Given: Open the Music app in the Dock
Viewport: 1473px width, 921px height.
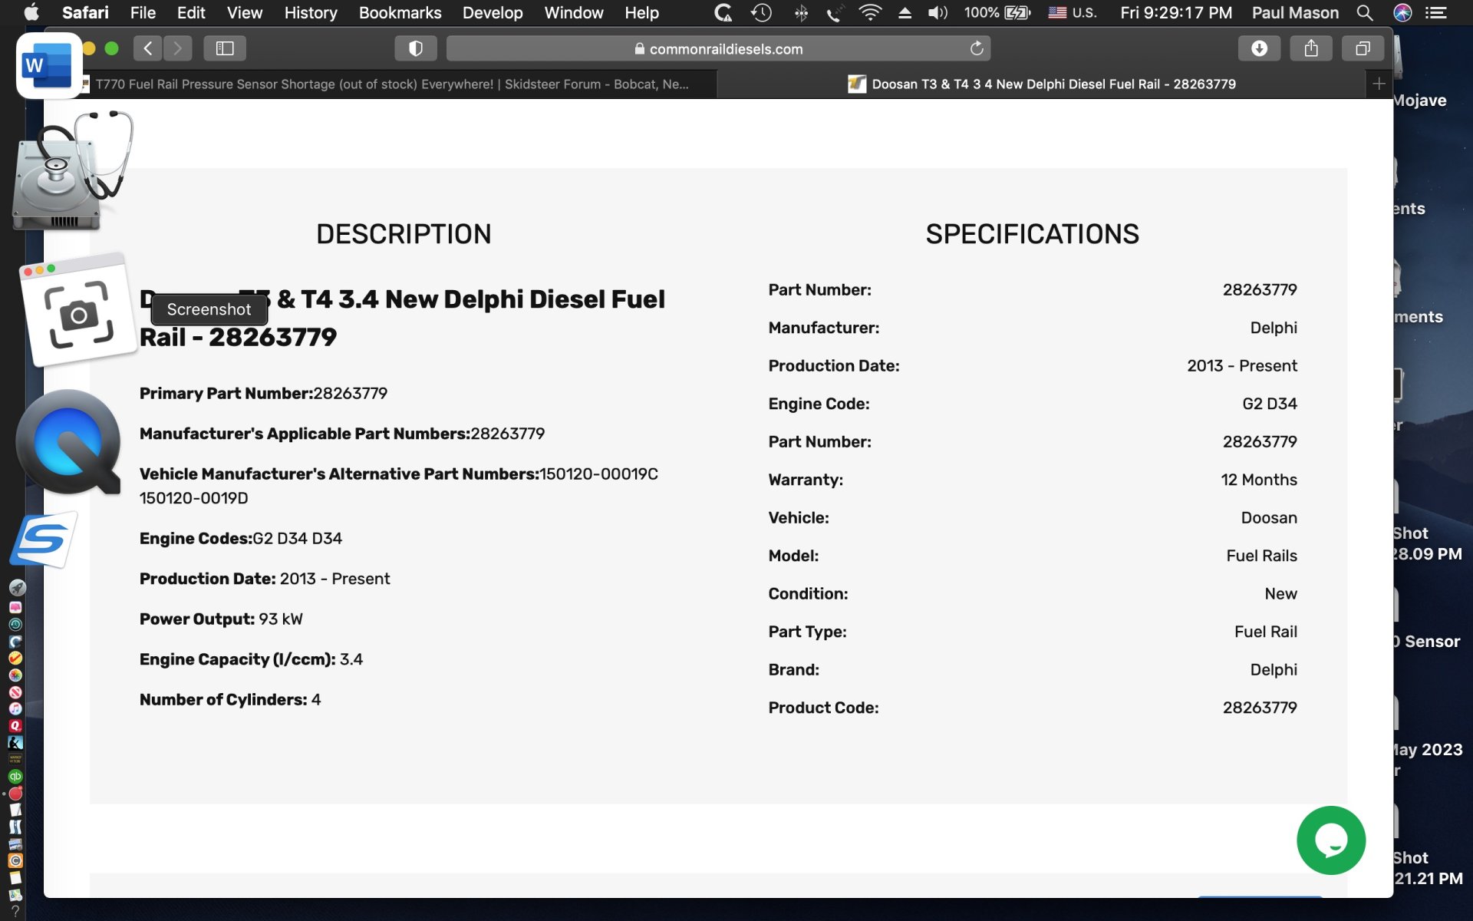Looking at the screenshot, I should (15, 708).
